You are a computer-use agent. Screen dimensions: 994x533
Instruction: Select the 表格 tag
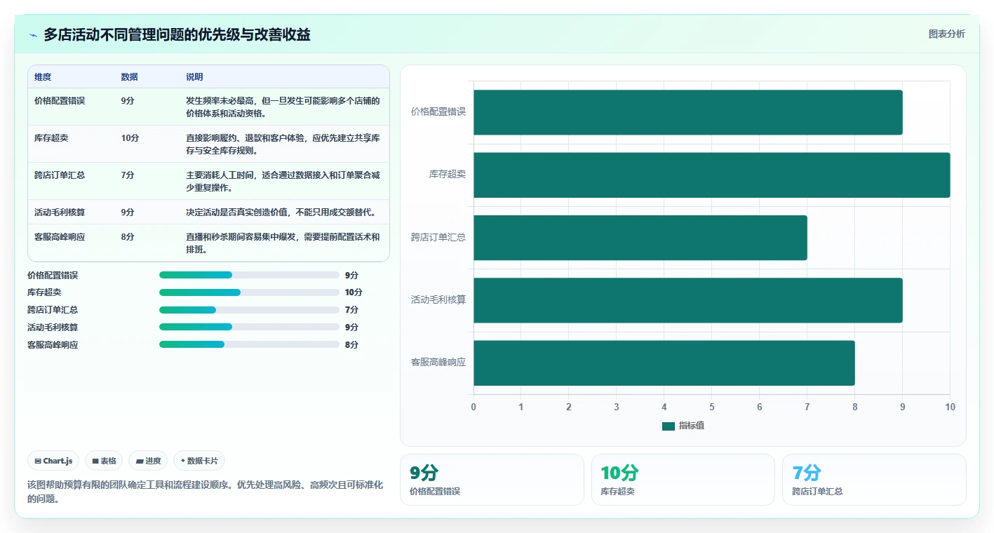click(104, 461)
